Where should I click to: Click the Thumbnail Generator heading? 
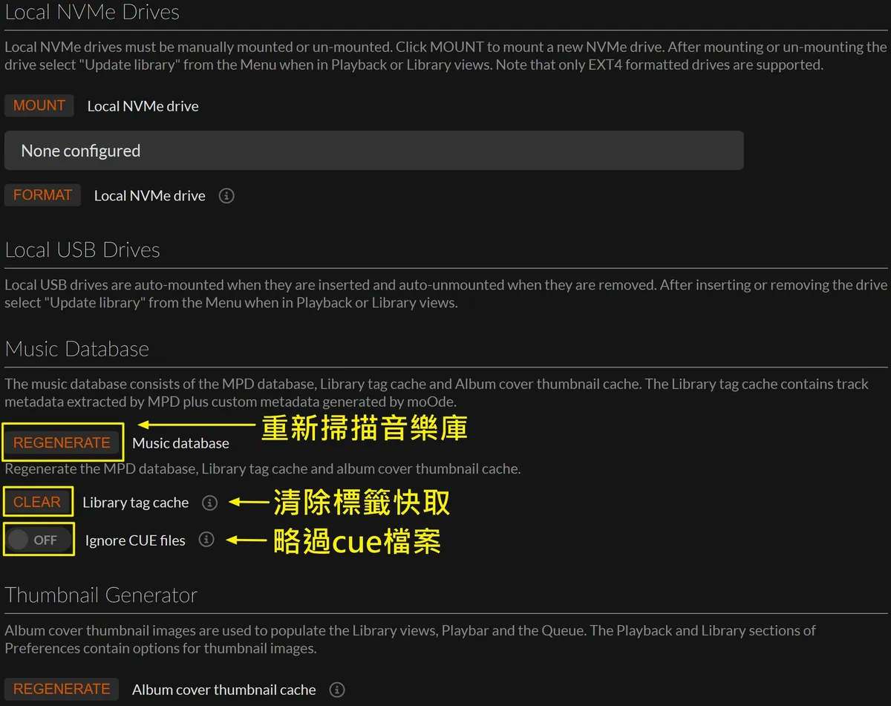(101, 595)
